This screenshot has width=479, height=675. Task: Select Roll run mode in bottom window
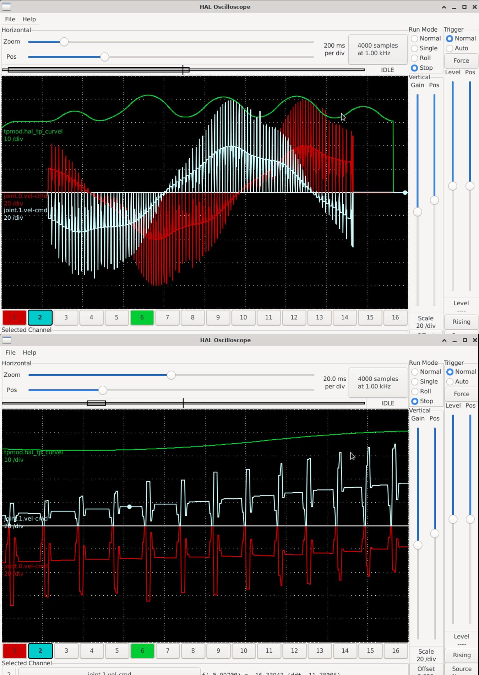pyautogui.click(x=421, y=391)
